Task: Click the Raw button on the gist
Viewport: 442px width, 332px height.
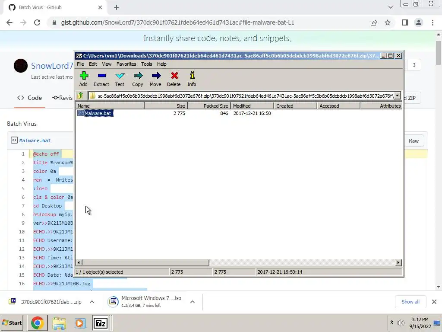Action: (x=414, y=141)
